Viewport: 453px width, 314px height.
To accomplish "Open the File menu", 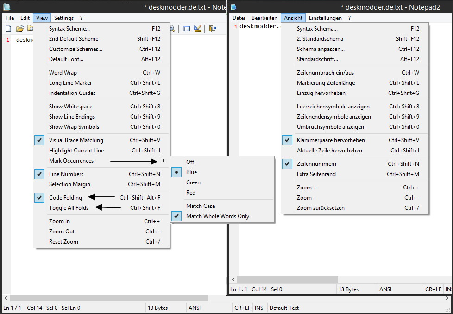I will click(x=10, y=18).
